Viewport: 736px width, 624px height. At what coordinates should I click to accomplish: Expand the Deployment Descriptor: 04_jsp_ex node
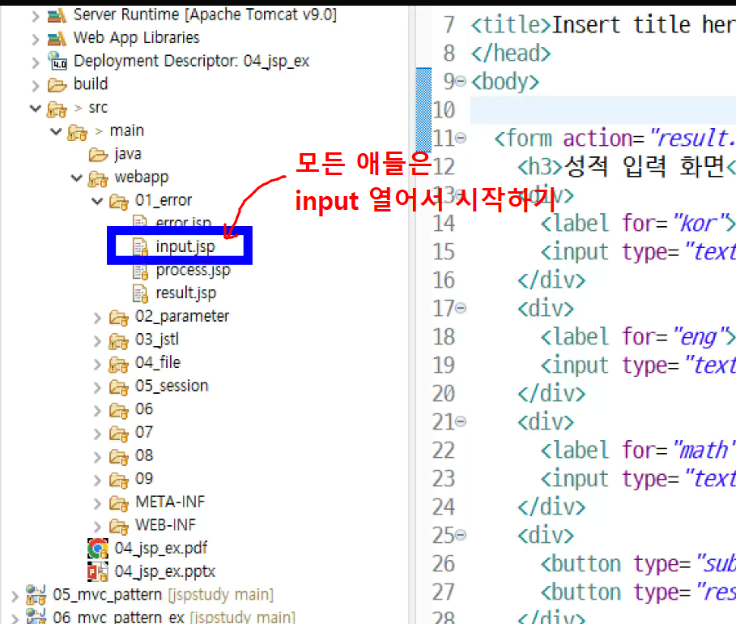click(35, 62)
